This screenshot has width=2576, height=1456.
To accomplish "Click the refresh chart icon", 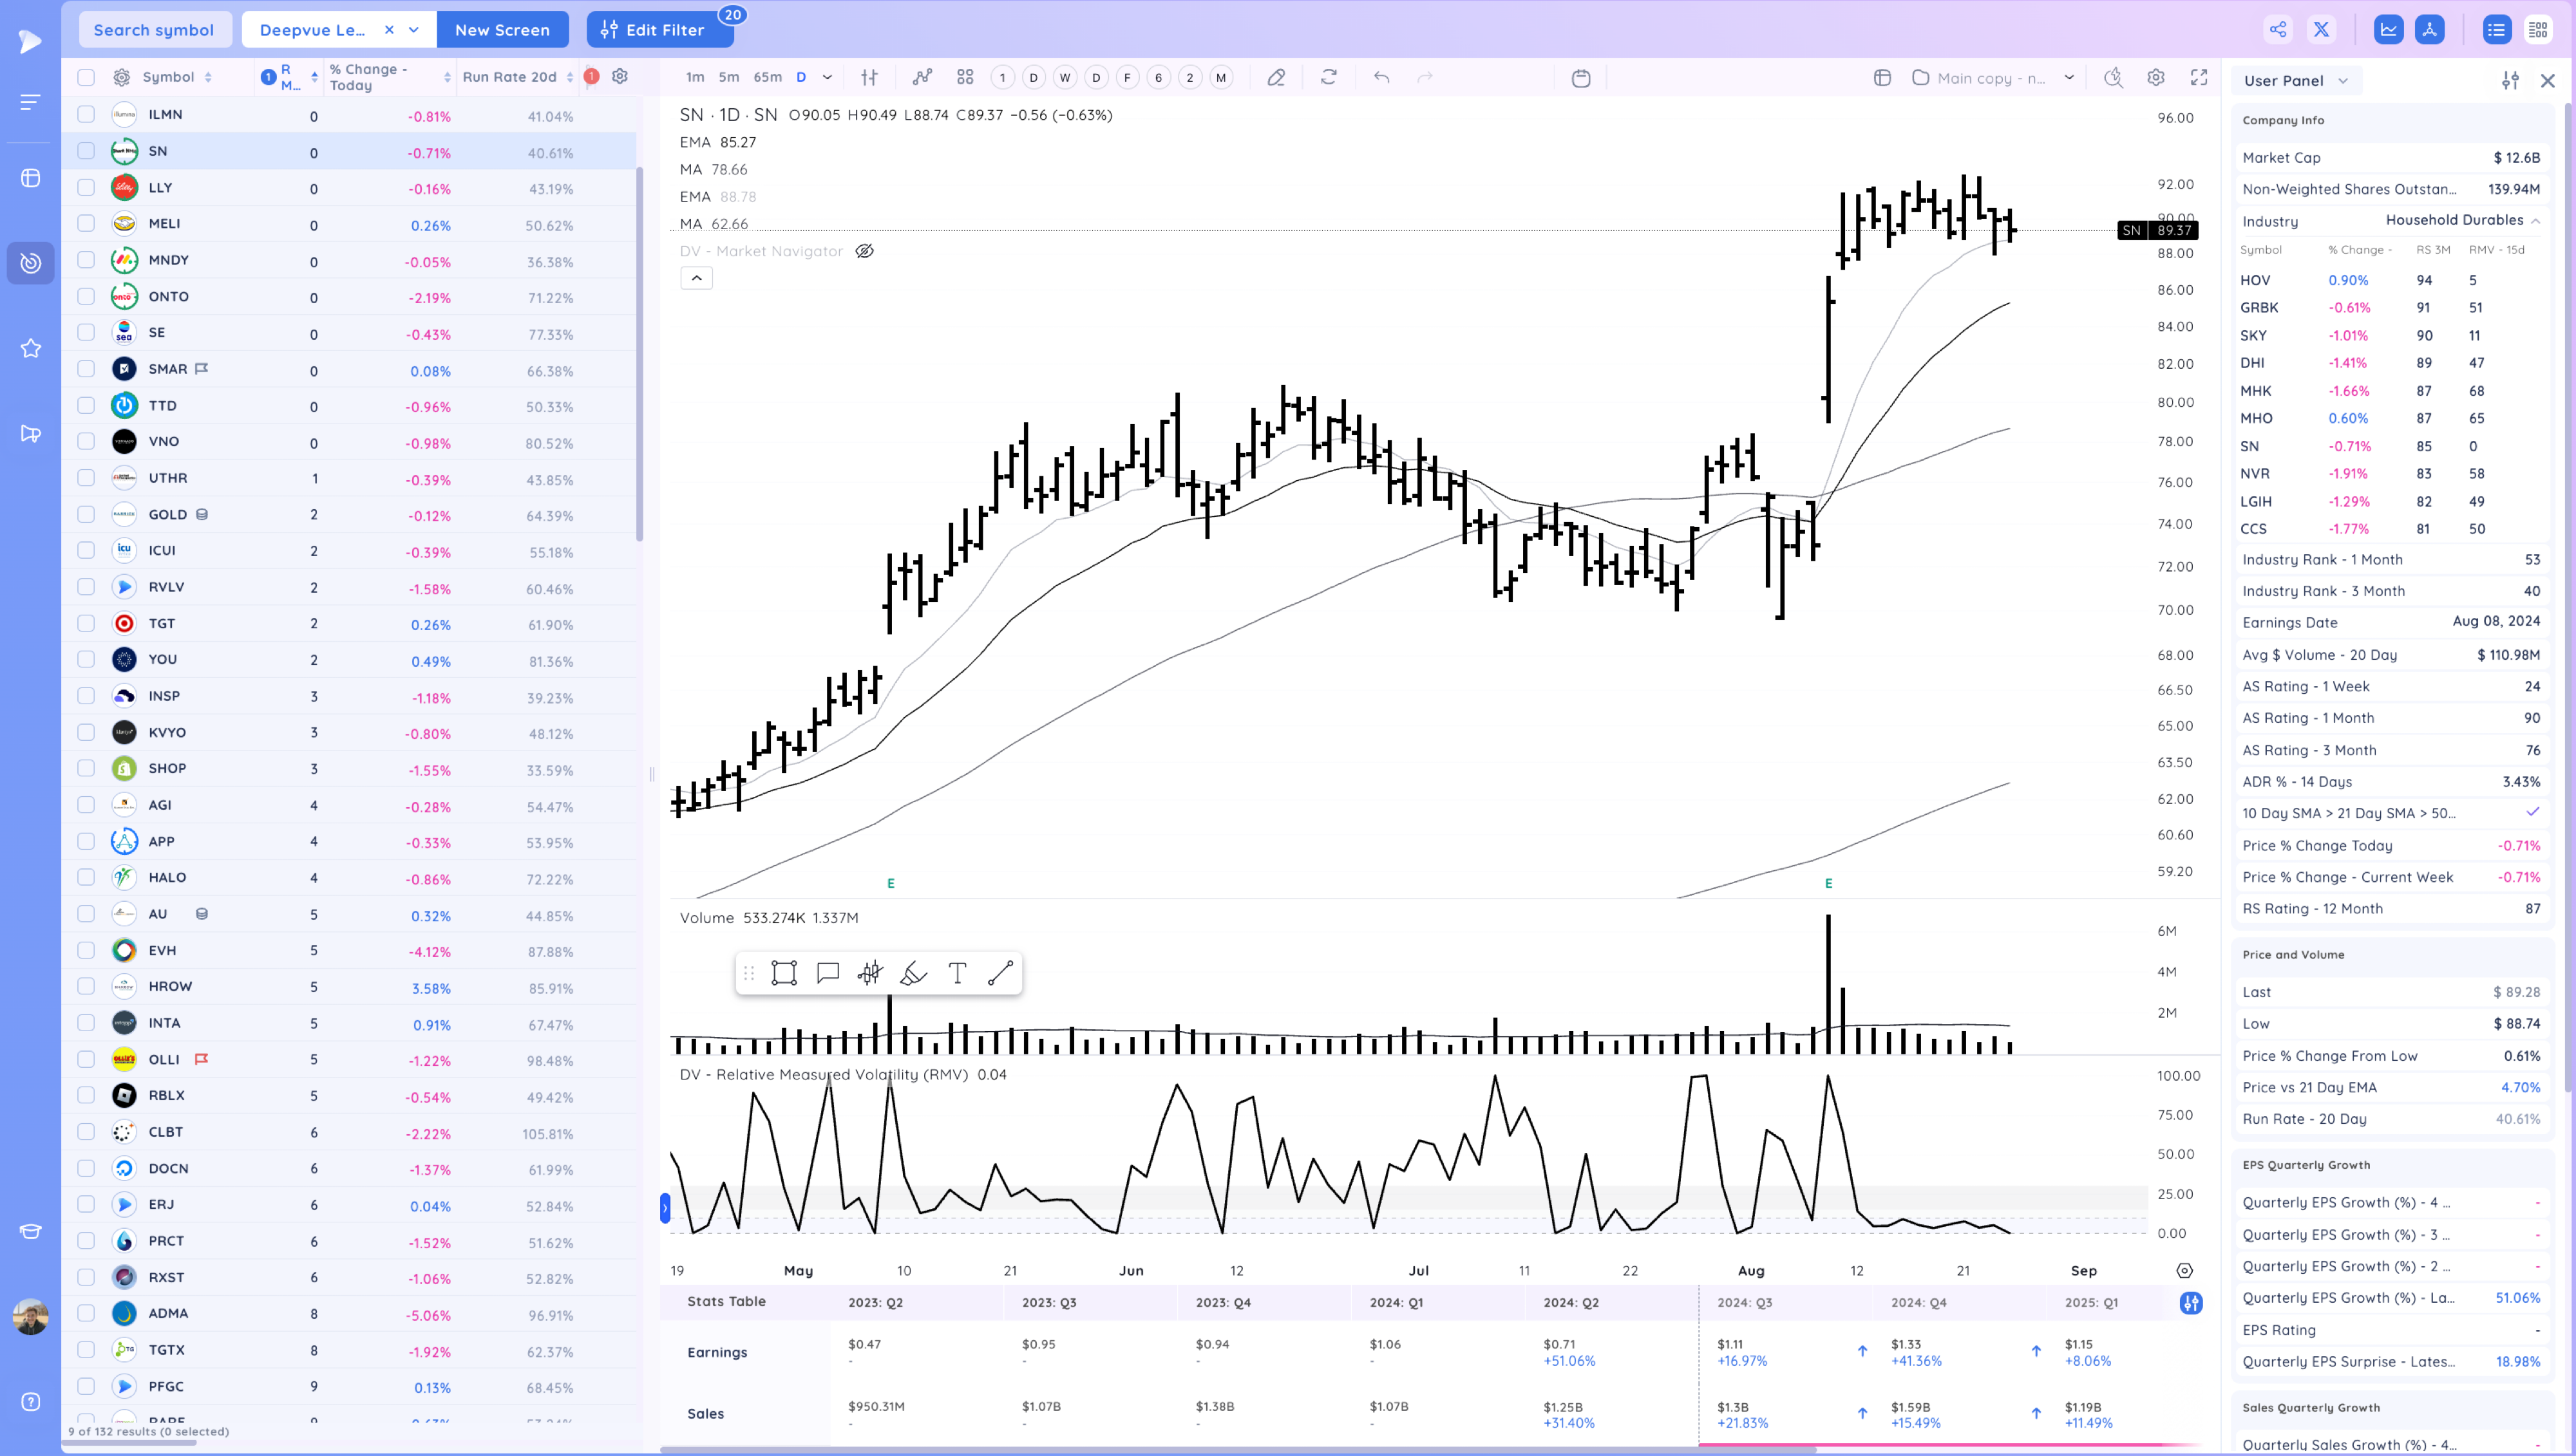I will pos(1329,77).
